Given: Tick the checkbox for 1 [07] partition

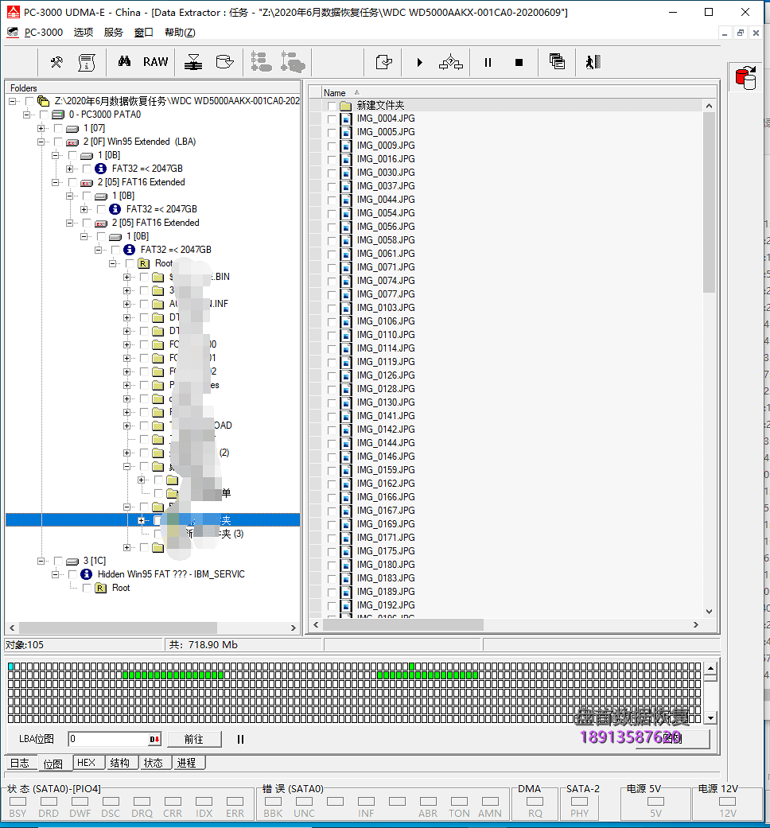Looking at the screenshot, I should pyautogui.click(x=58, y=128).
